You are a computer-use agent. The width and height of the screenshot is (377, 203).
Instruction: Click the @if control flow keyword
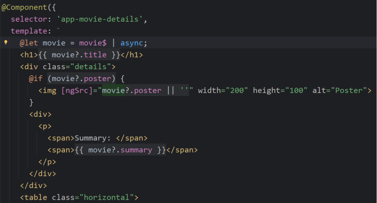(x=36, y=78)
